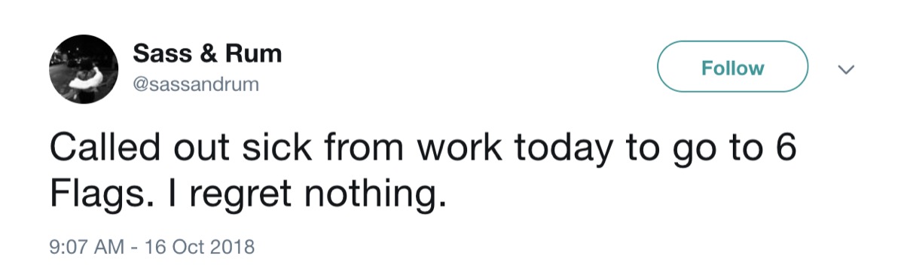Screen dimensions: 904x271
Task: Open the user's avatar photo
Action: (83, 69)
